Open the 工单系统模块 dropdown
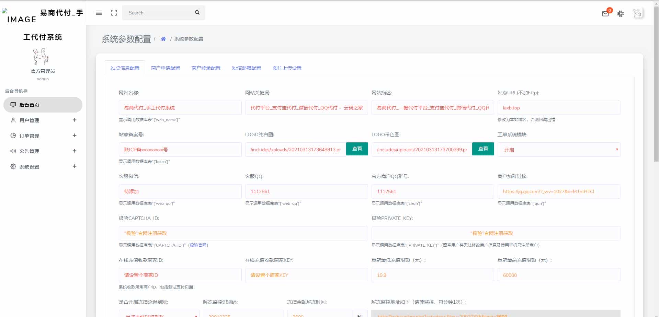This screenshot has height=317, width=659. tap(559, 150)
